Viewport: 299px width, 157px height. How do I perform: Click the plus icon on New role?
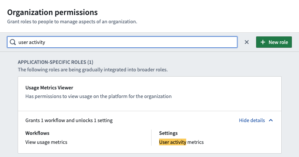coord(263,42)
